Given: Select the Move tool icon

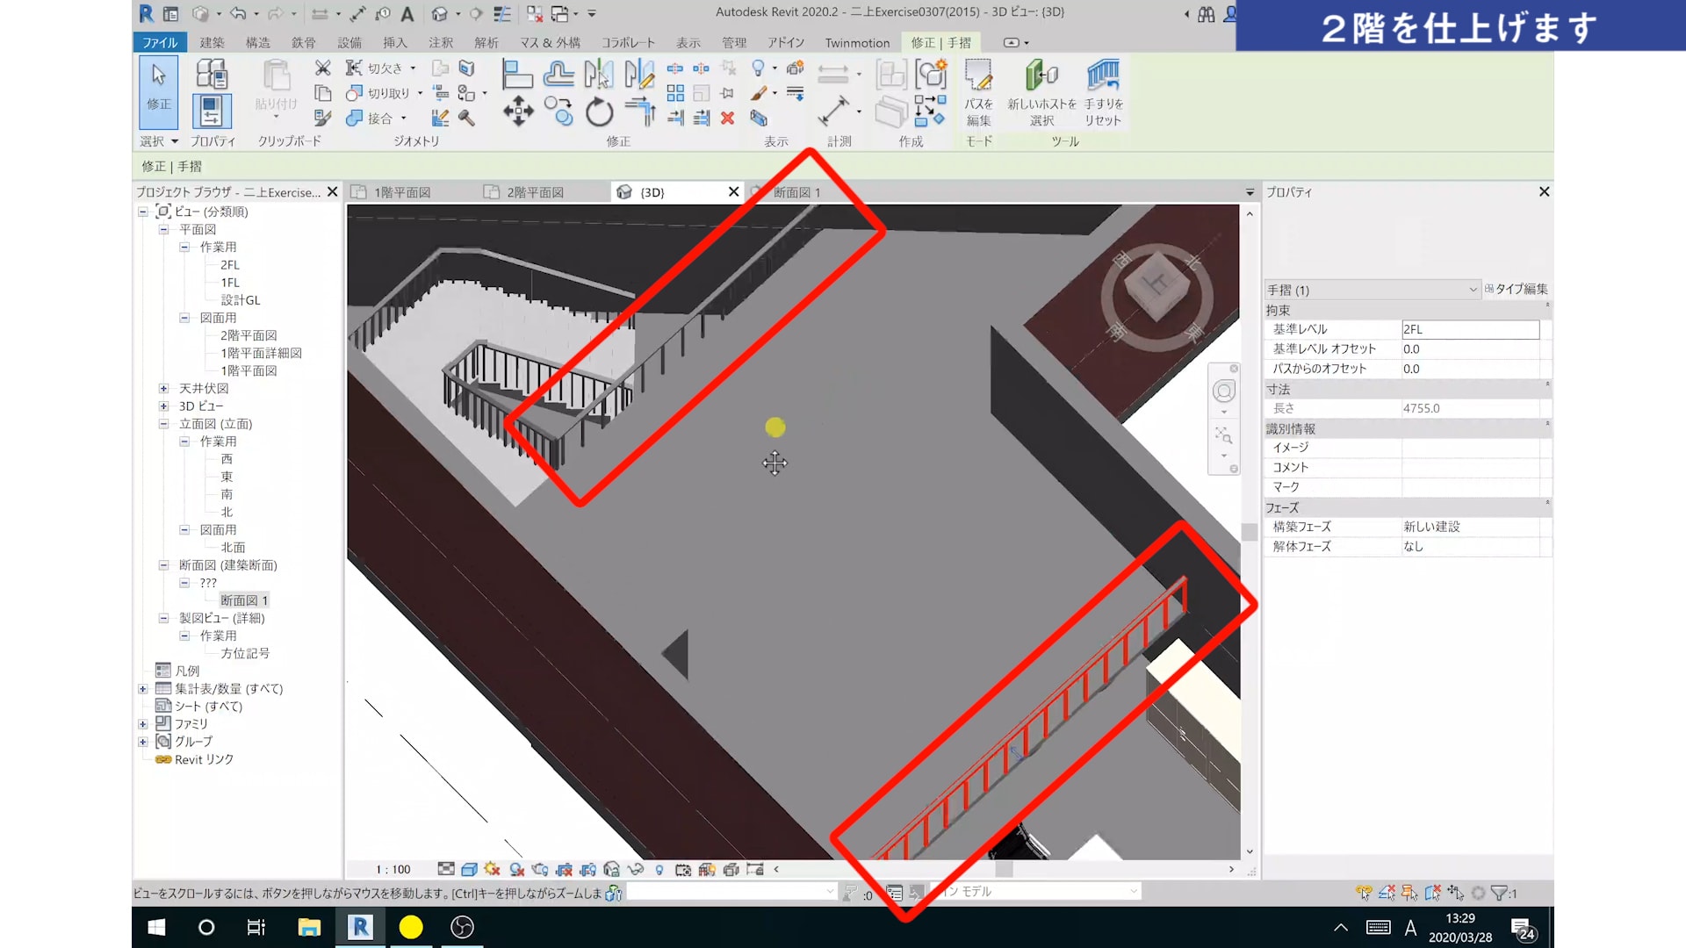Looking at the screenshot, I should pos(517,111).
